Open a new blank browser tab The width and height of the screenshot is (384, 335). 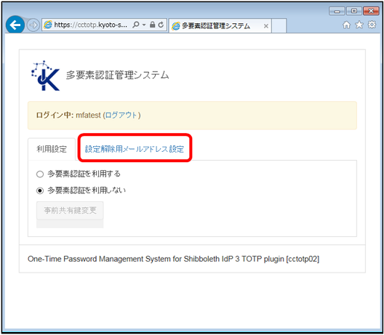[x=279, y=25]
